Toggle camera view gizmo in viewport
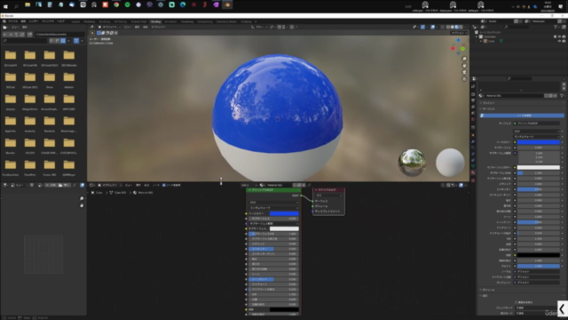Viewport: 568px width, 320px height. (464, 72)
